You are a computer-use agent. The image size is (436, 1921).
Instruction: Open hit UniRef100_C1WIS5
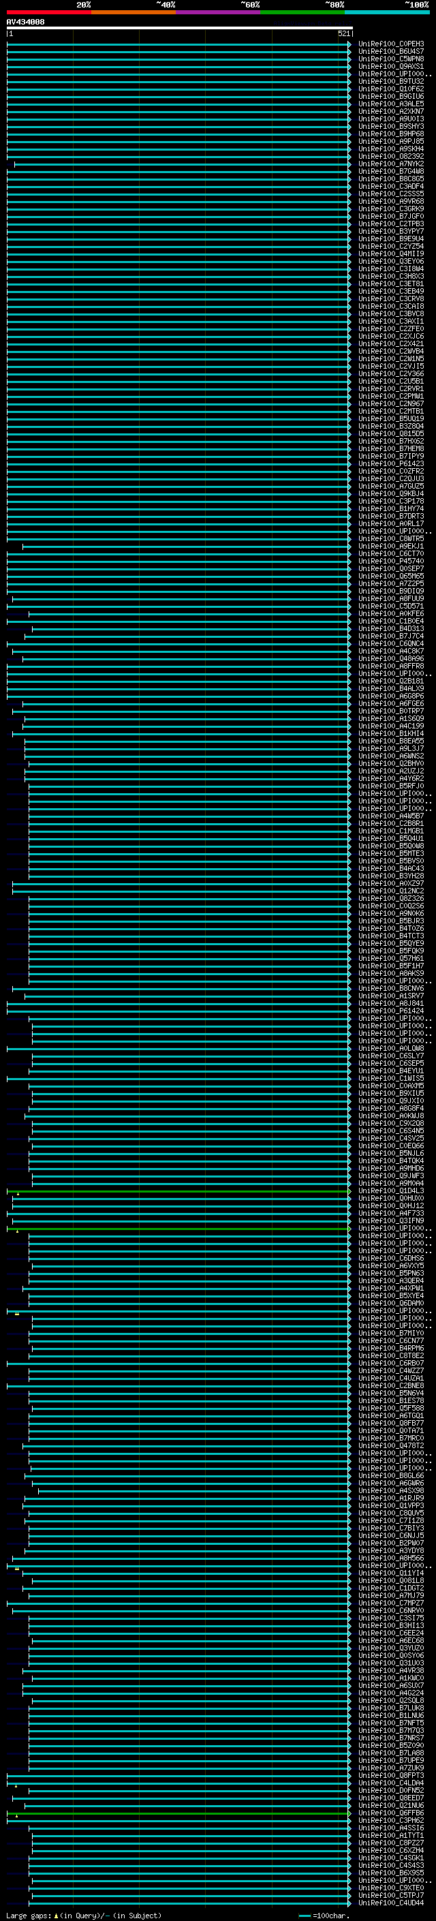point(391,1078)
